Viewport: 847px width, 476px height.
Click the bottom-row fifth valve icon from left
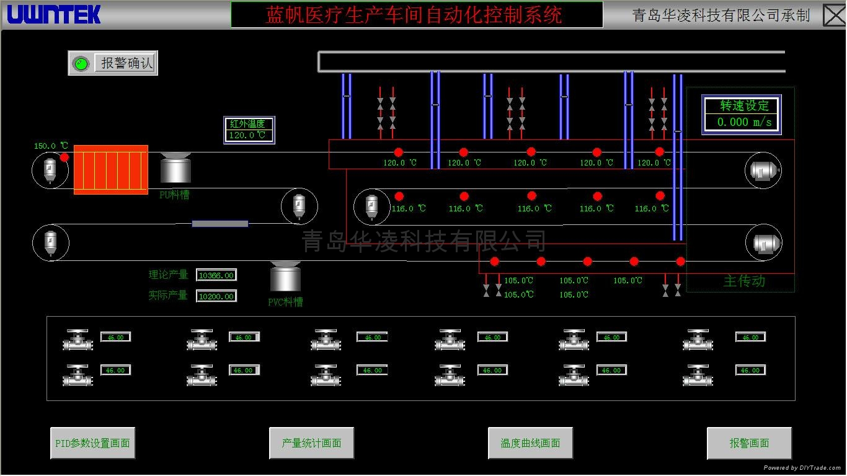click(x=574, y=375)
